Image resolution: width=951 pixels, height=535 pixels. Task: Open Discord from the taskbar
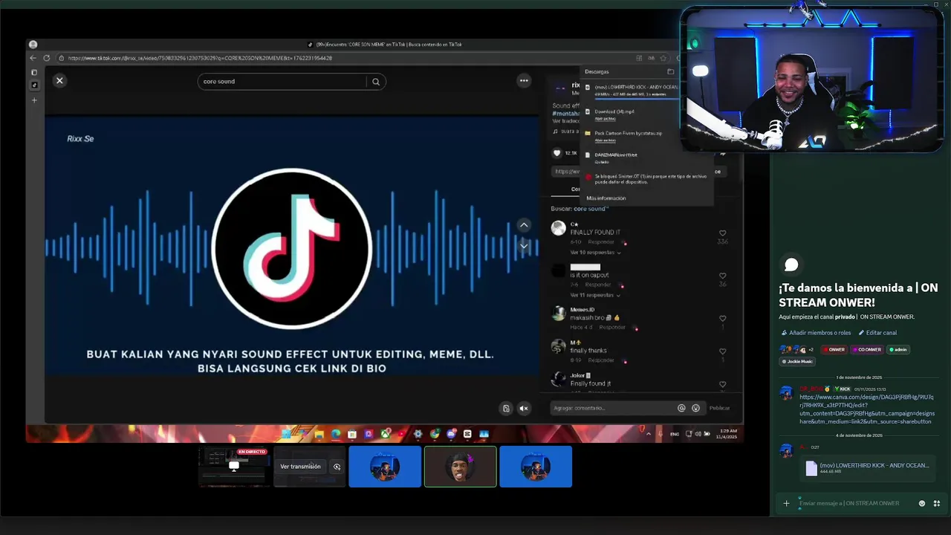[451, 434]
